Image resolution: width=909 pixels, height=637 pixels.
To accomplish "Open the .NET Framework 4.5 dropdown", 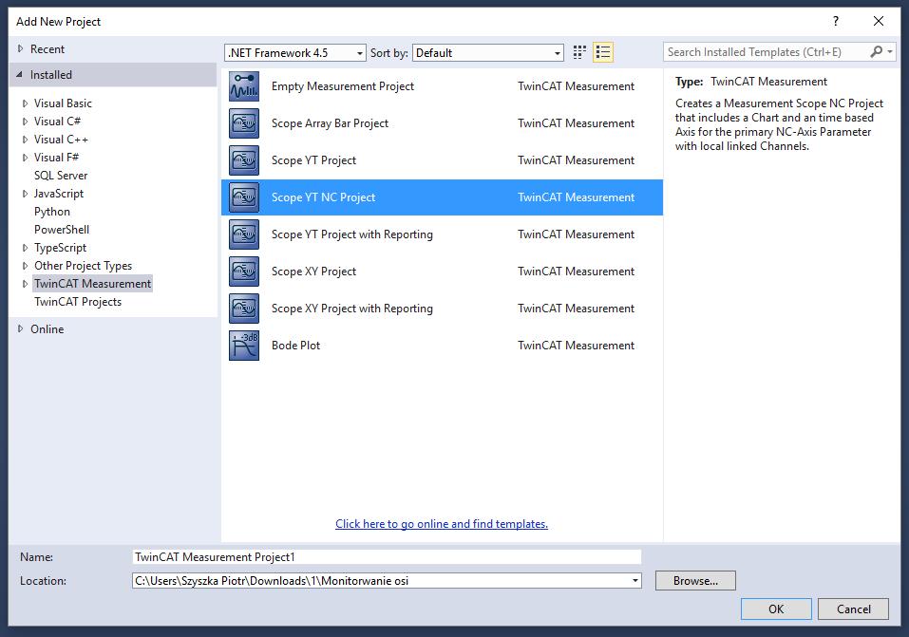I will coord(295,53).
